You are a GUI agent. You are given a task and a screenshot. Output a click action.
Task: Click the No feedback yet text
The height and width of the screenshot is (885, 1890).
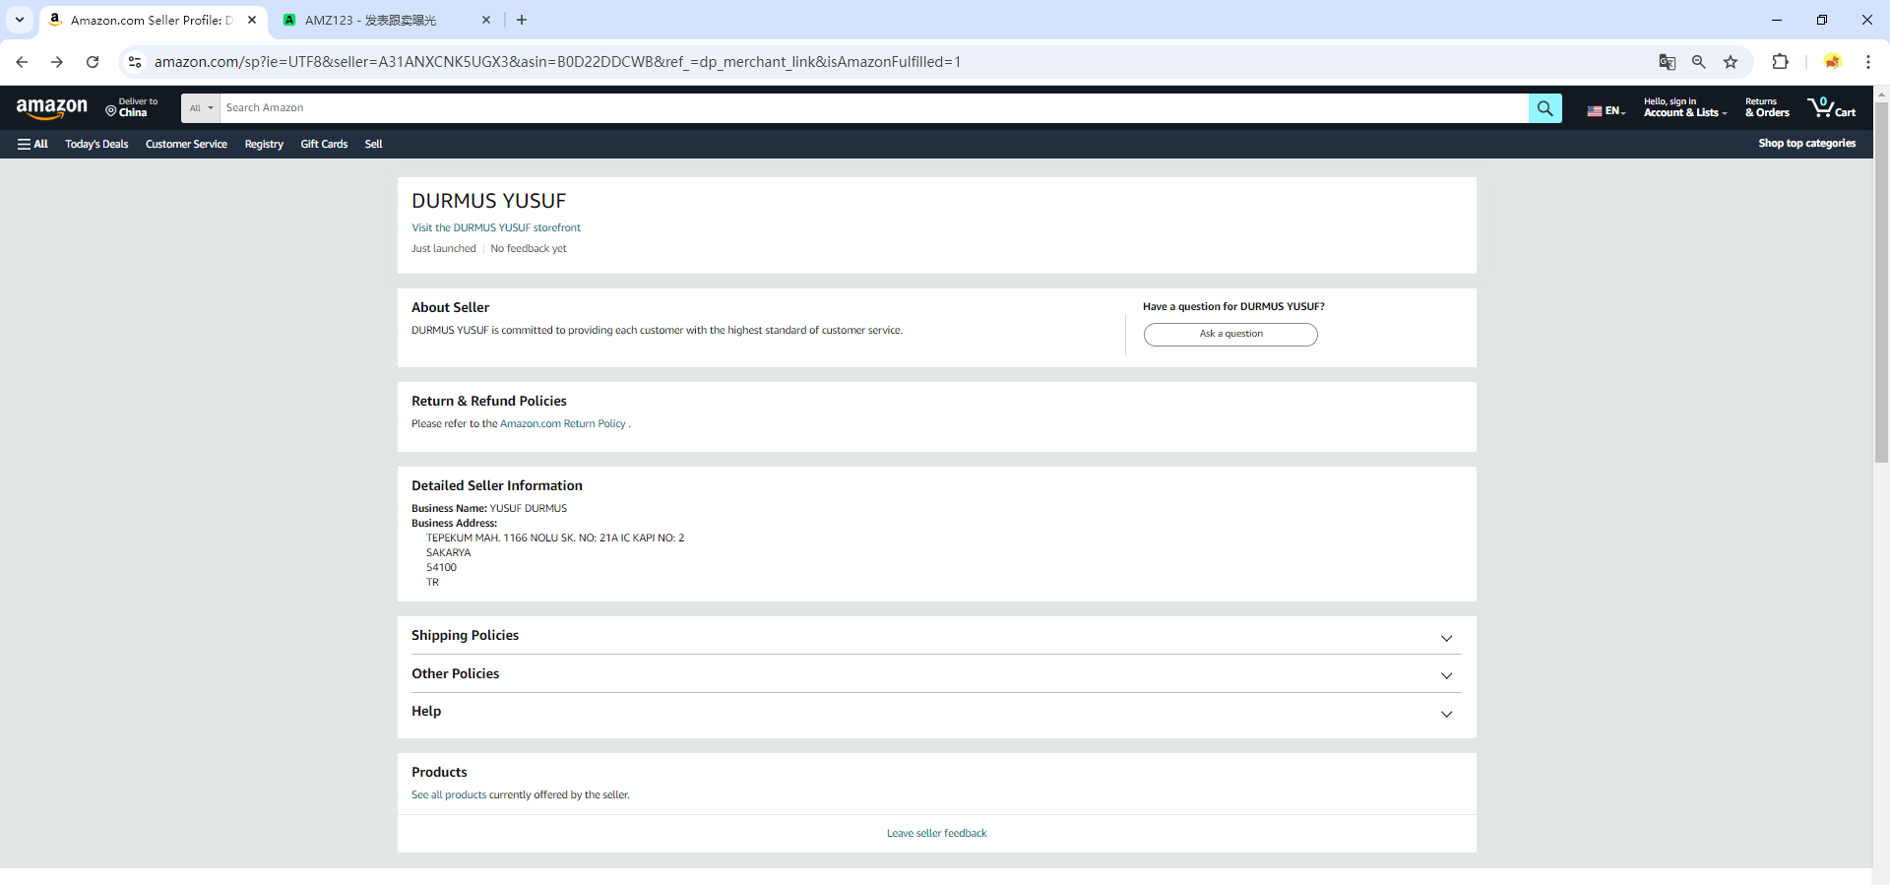(x=529, y=249)
